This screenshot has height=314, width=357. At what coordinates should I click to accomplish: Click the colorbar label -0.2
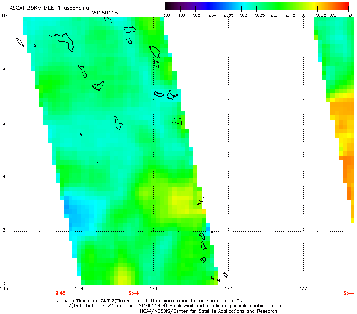tap(273, 15)
